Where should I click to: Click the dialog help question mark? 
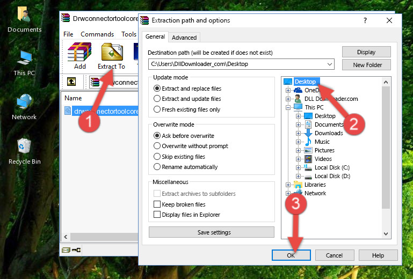(x=365, y=20)
